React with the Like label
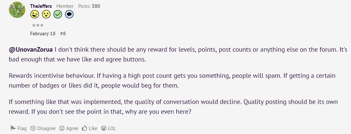The image size is (351, 134). pos(93,128)
